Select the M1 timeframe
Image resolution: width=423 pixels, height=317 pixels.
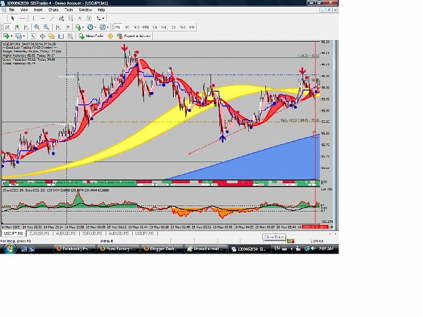click(x=118, y=27)
